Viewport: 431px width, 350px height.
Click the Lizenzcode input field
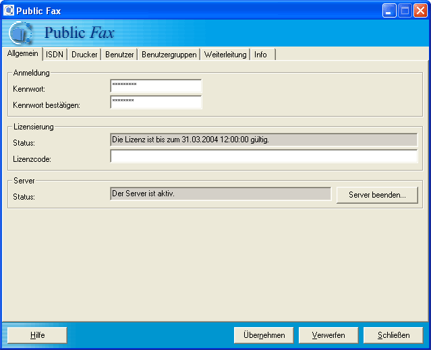[x=264, y=156]
